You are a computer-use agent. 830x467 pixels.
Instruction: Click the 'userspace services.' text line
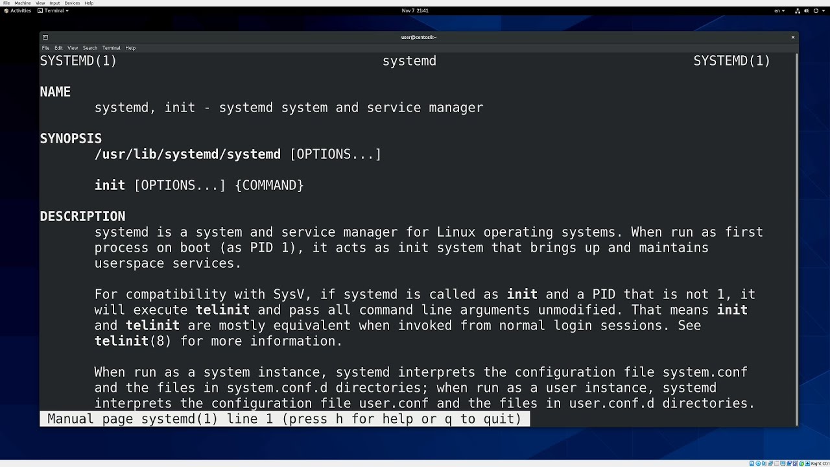tap(168, 263)
